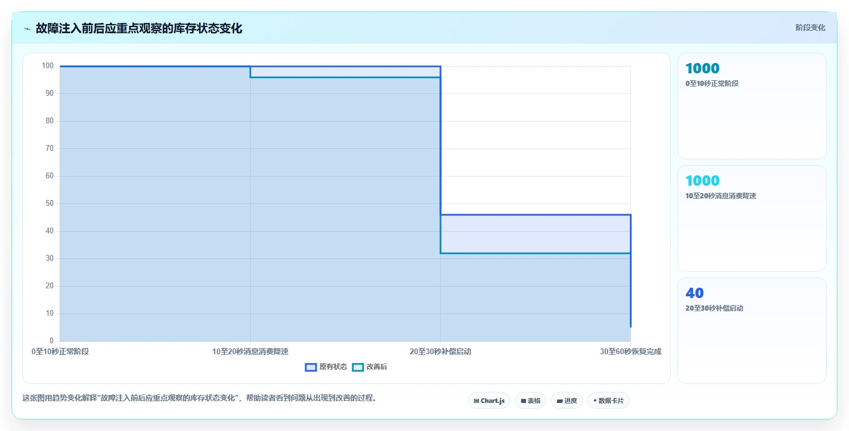This screenshot has height=431, width=849.
Task: Click the 阶段变化 label in header
Action: tap(810, 28)
